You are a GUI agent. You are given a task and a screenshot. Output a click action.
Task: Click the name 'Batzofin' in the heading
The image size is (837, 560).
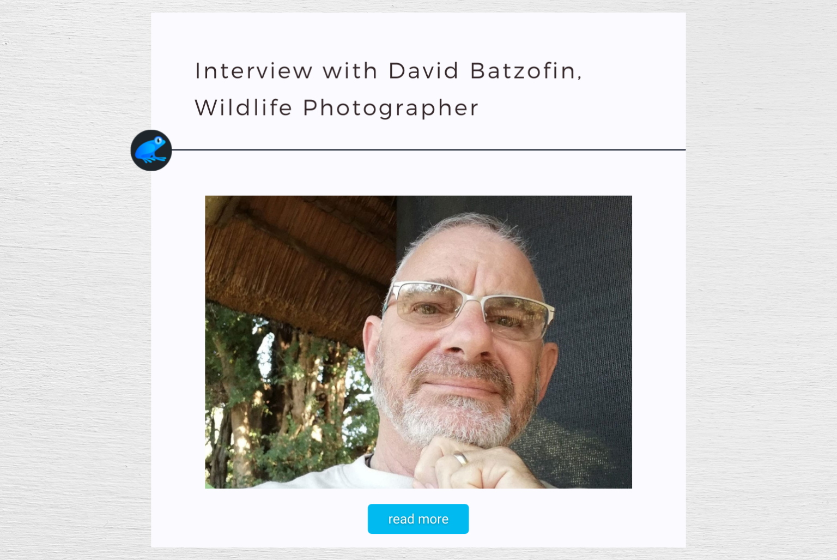coord(526,71)
